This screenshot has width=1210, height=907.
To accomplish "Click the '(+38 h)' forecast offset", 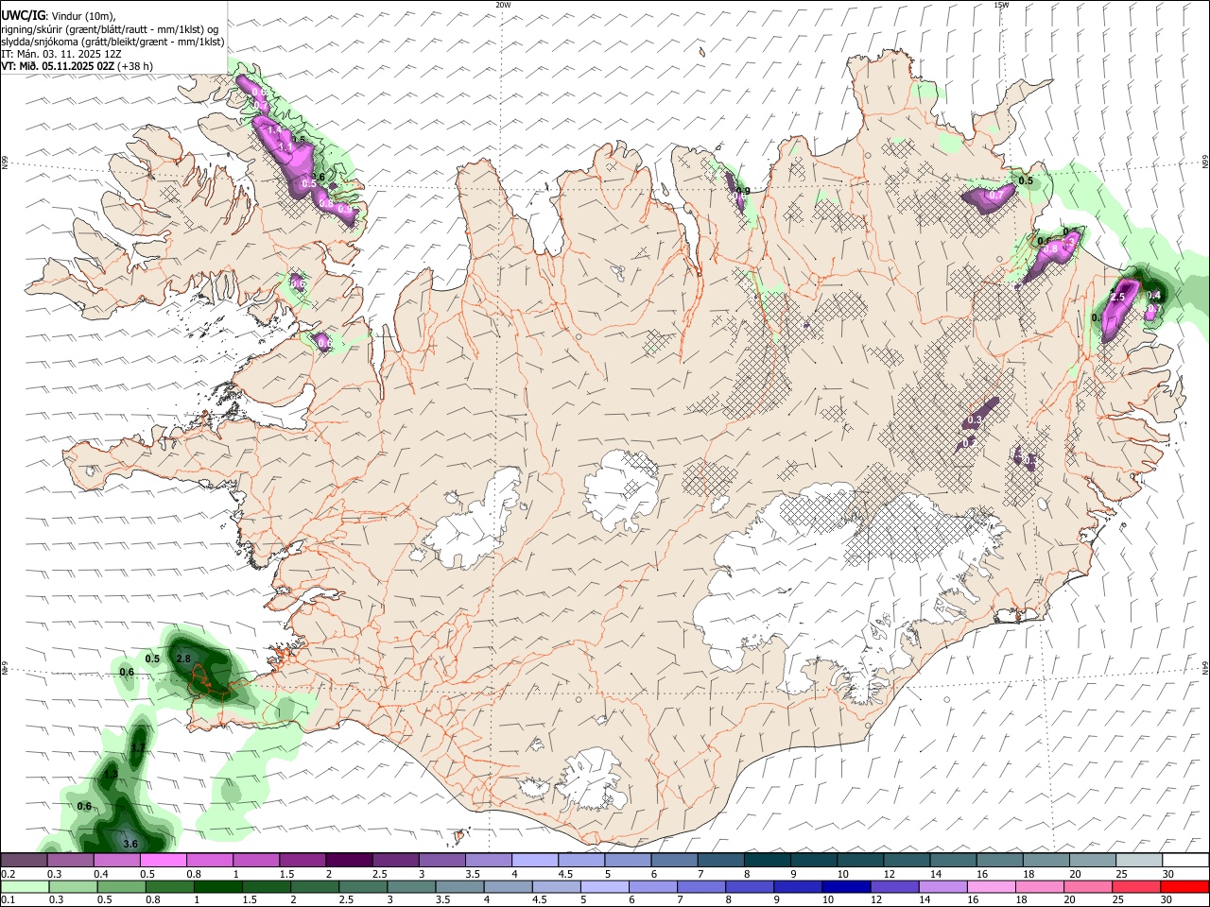I will click(136, 66).
